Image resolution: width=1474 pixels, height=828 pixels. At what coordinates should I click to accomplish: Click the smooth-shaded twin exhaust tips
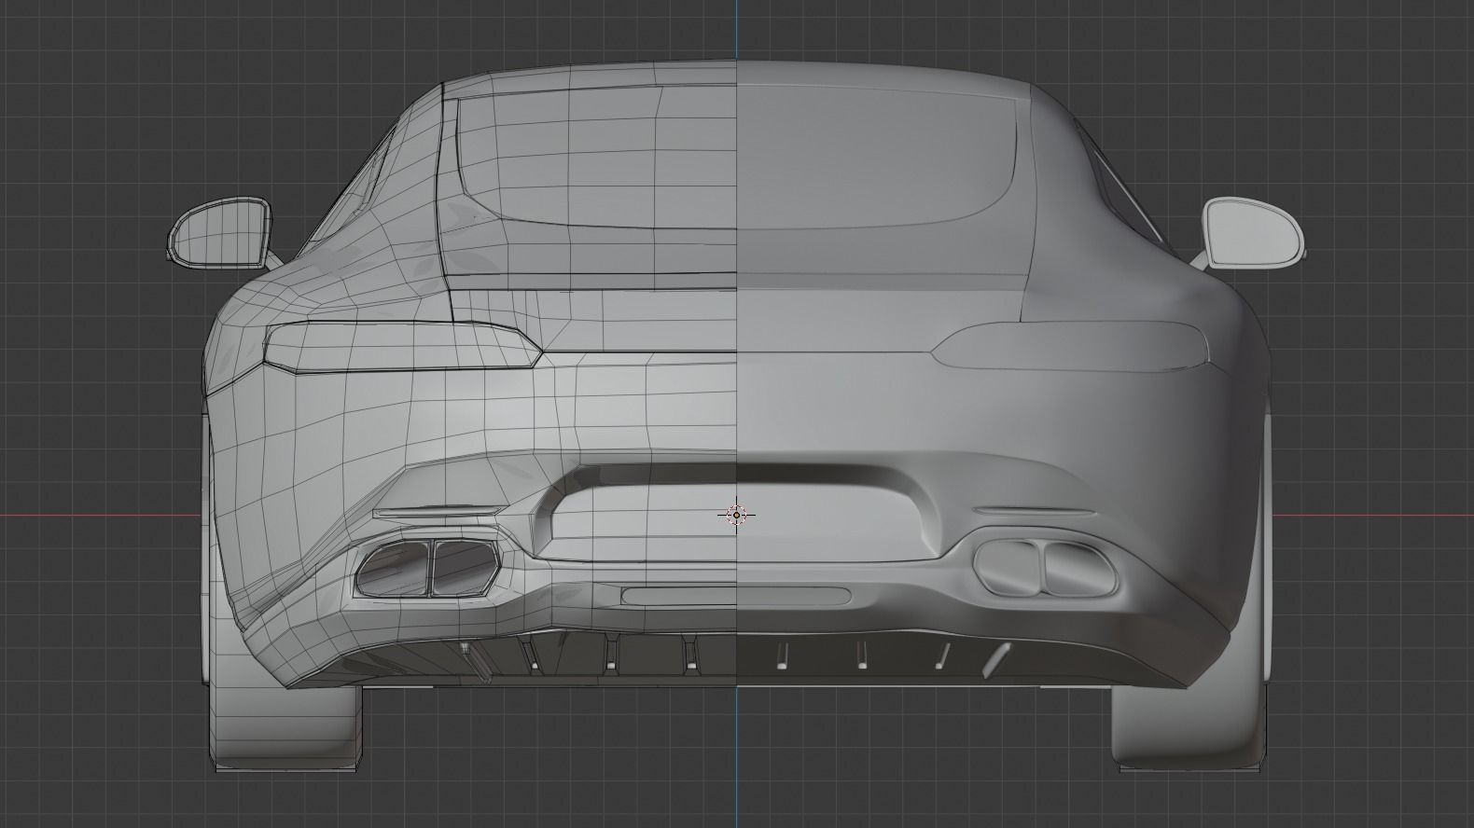pyautogui.click(x=1046, y=568)
